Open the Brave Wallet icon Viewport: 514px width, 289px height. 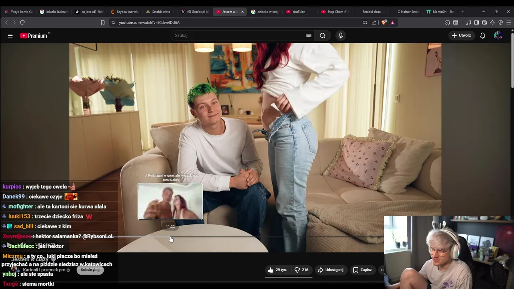click(x=484, y=22)
